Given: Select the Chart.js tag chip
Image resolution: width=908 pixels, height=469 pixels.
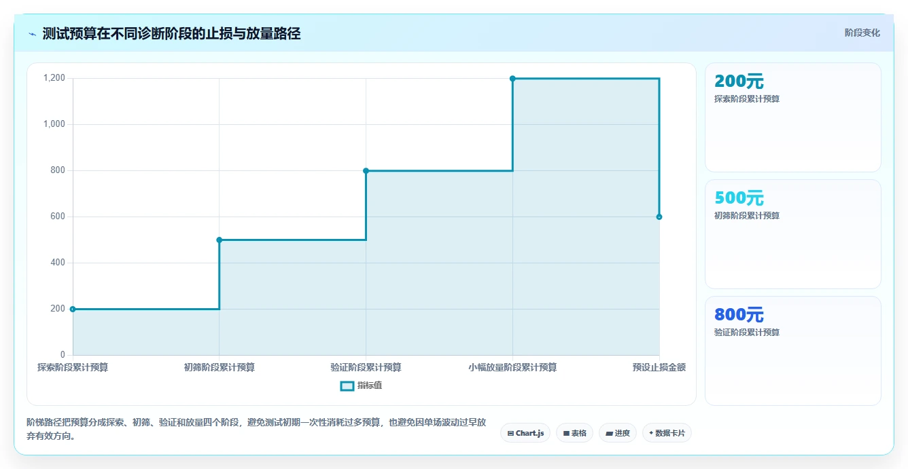Looking at the screenshot, I should [525, 433].
